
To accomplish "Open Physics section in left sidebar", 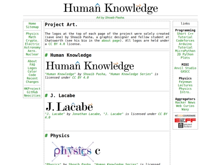I will click(x=32, y=34).
